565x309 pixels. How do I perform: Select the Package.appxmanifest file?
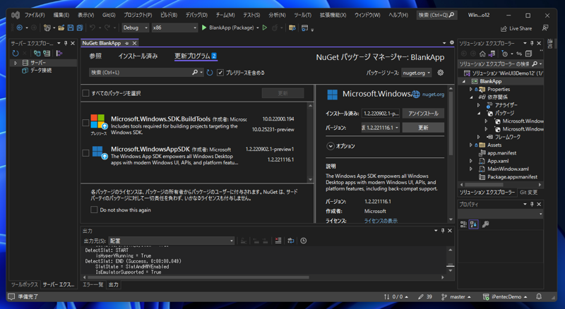[x=512, y=177]
